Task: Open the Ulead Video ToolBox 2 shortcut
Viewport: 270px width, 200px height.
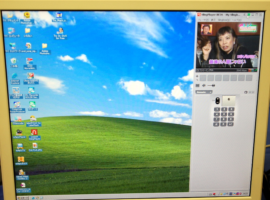Action: (22, 172)
